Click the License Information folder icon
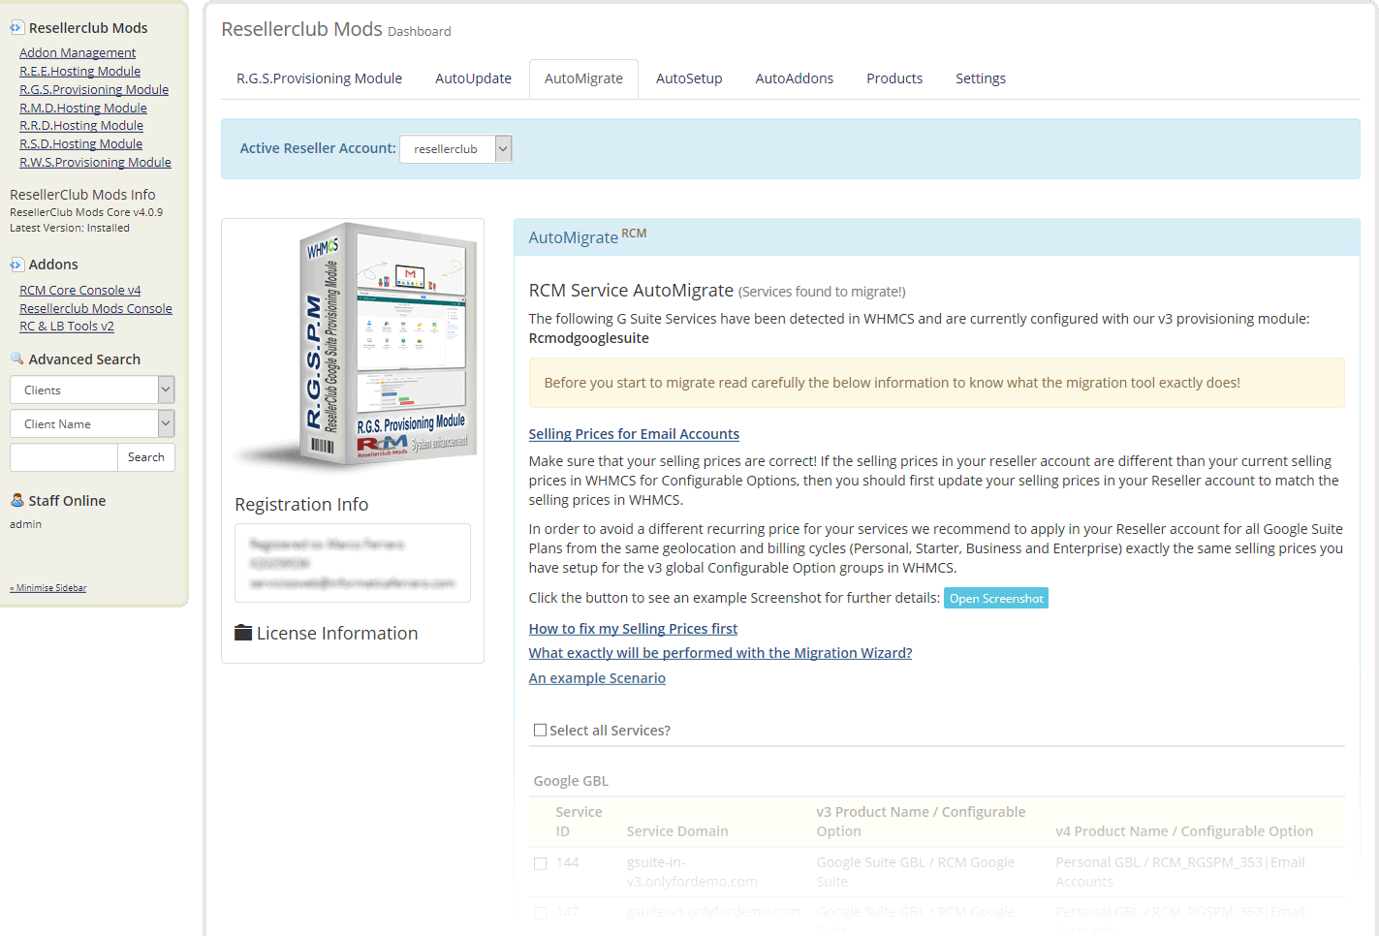Viewport: 1379px width, 936px height. [243, 633]
